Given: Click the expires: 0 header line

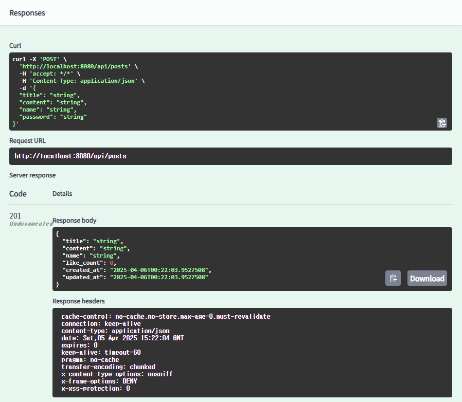Looking at the screenshot, I should [x=80, y=345].
